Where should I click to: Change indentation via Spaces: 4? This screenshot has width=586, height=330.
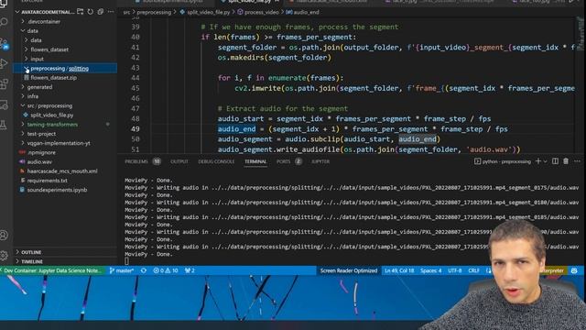point(431,270)
